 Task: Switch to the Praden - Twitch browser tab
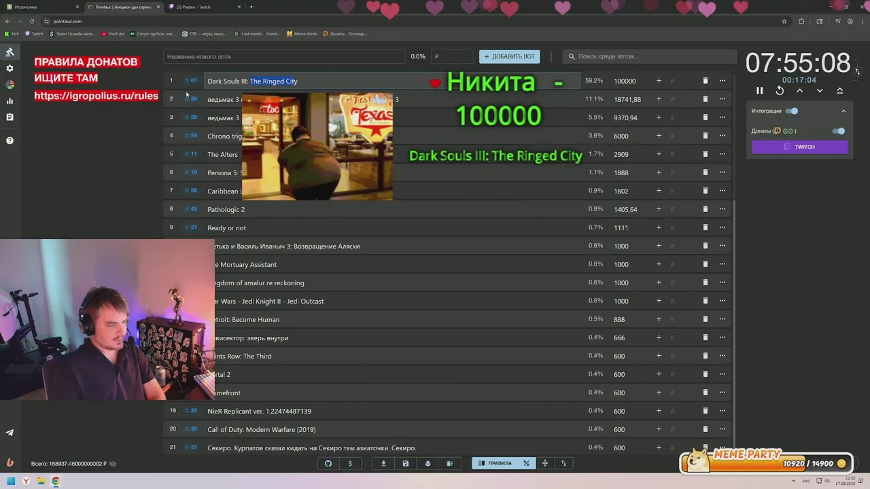204,7
